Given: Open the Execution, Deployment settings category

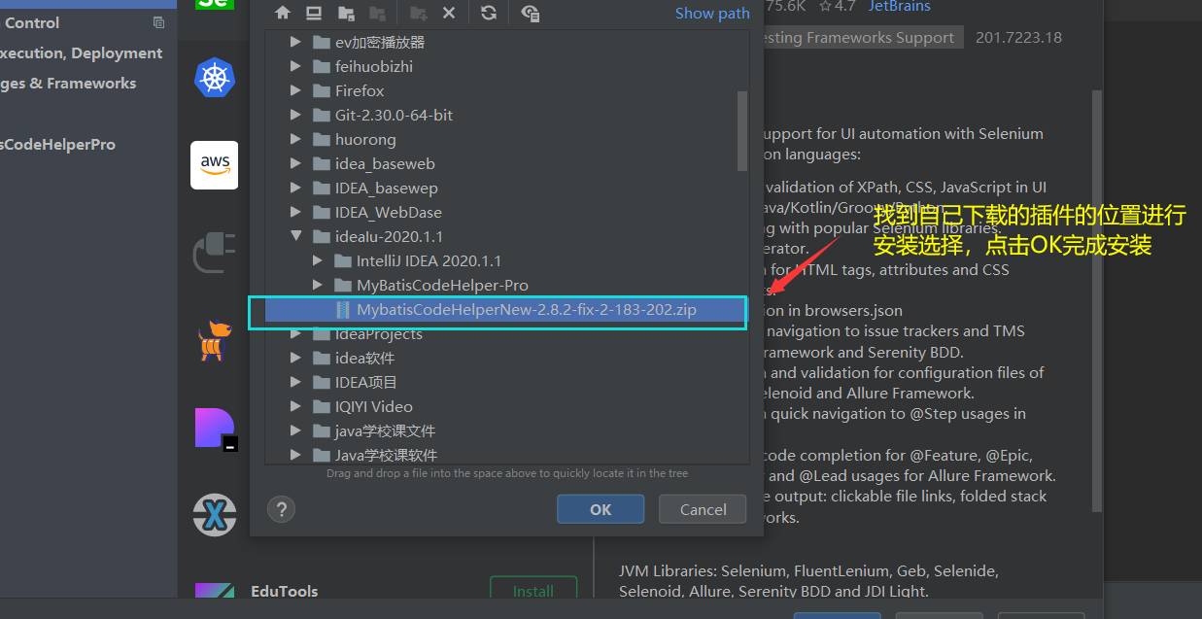Looking at the screenshot, I should coord(82,53).
